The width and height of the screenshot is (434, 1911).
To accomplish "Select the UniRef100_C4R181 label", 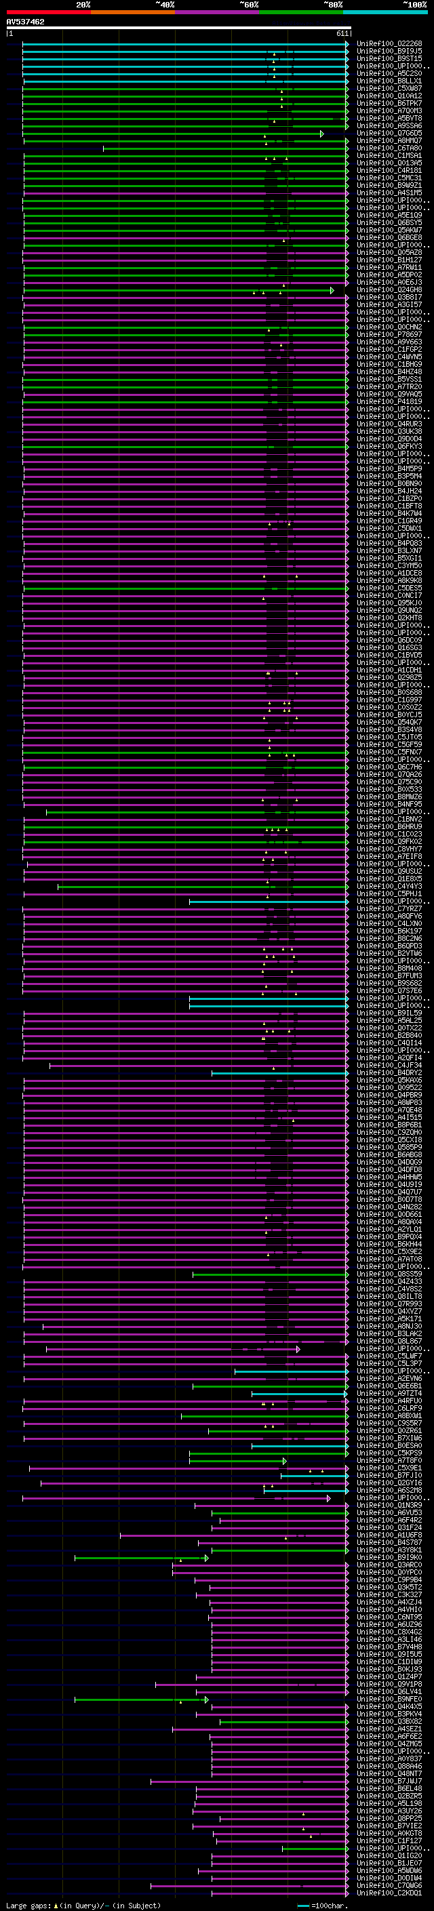I will (389, 171).
